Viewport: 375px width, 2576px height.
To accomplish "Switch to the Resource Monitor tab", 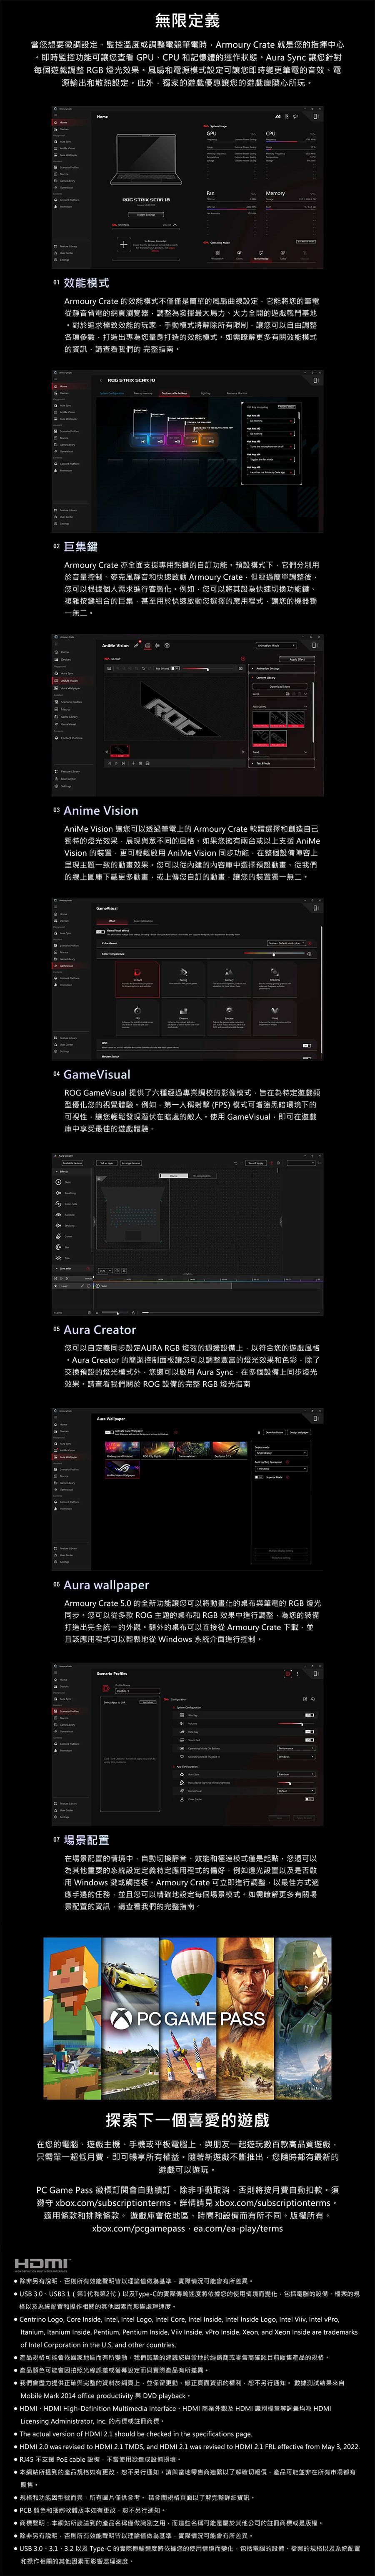I will click(237, 394).
